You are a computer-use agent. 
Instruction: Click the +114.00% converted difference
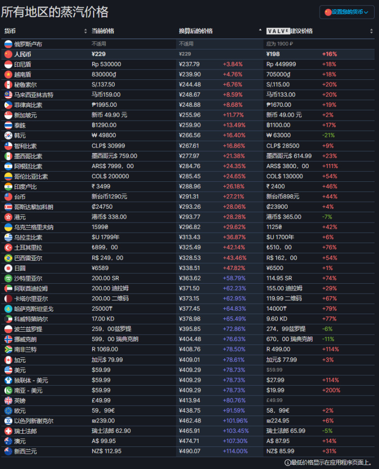point(235,451)
